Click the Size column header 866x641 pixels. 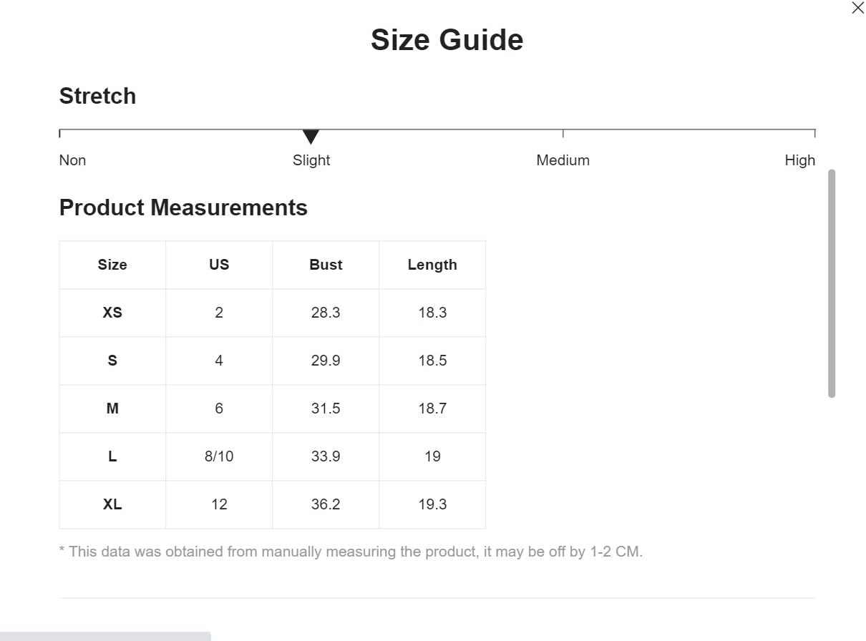[112, 265]
